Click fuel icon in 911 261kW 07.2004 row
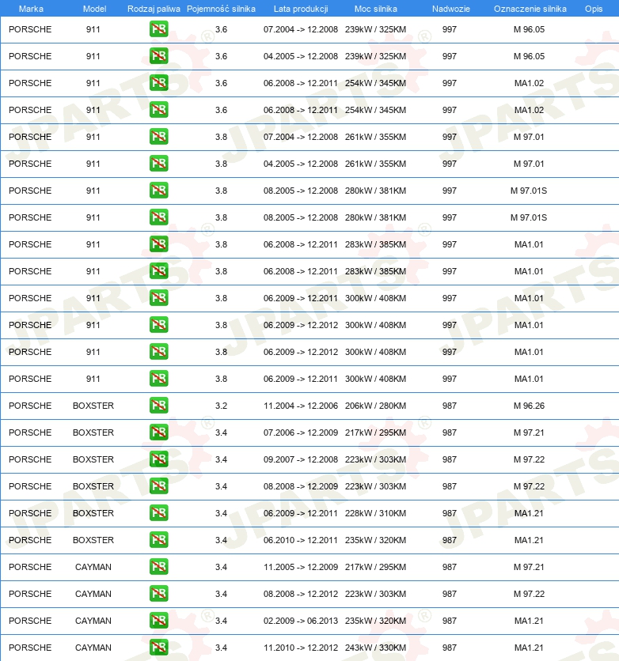 click(x=158, y=137)
